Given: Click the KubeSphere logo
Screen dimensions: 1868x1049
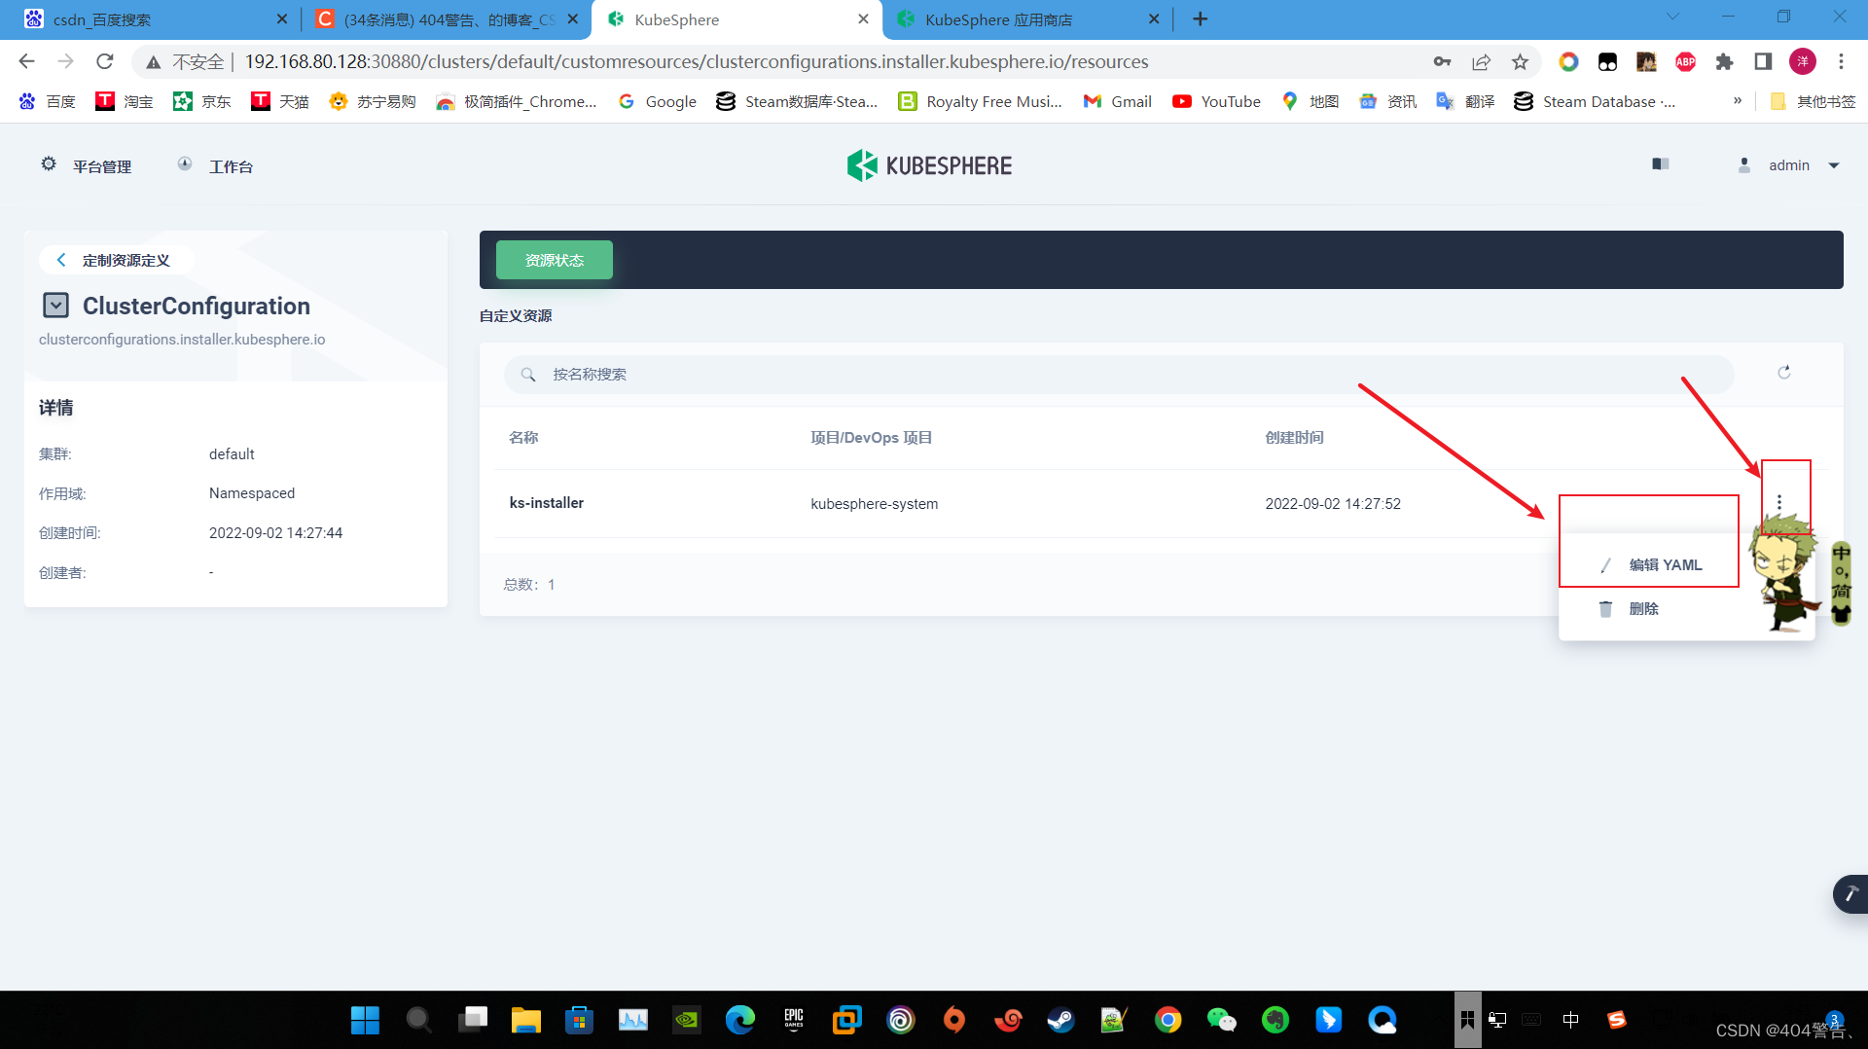Looking at the screenshot, I should coord(929,165).
